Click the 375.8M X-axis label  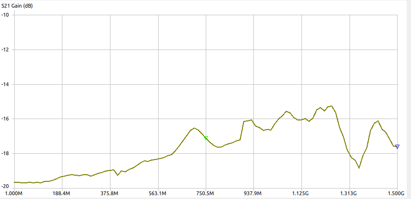[x=110, y=194]
